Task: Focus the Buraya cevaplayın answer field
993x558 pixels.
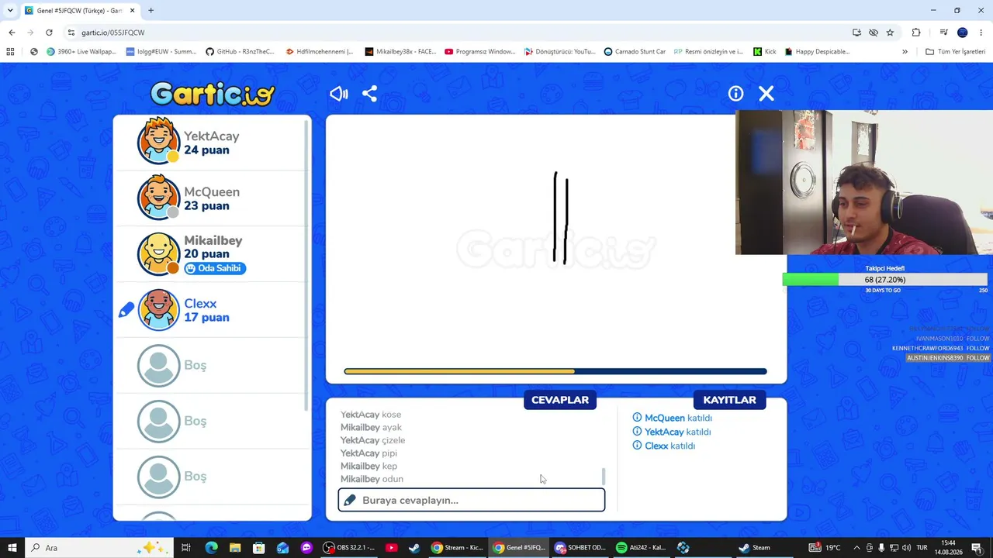Action: tap(472, 500)
